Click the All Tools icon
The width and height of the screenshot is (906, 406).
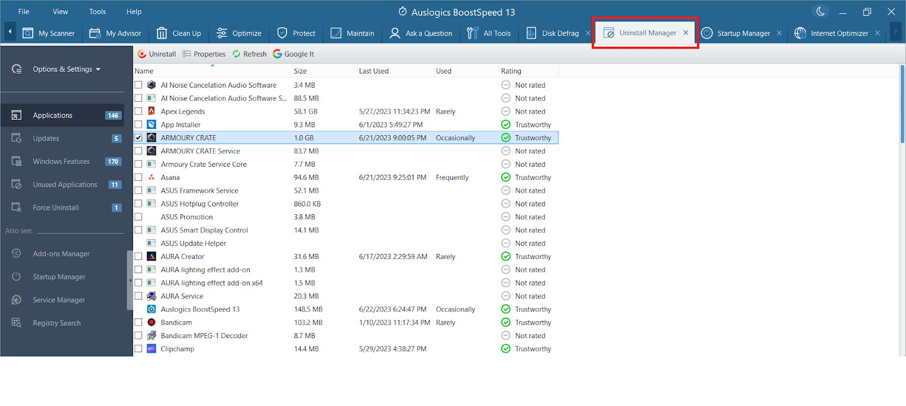click(x=472, y=33)
